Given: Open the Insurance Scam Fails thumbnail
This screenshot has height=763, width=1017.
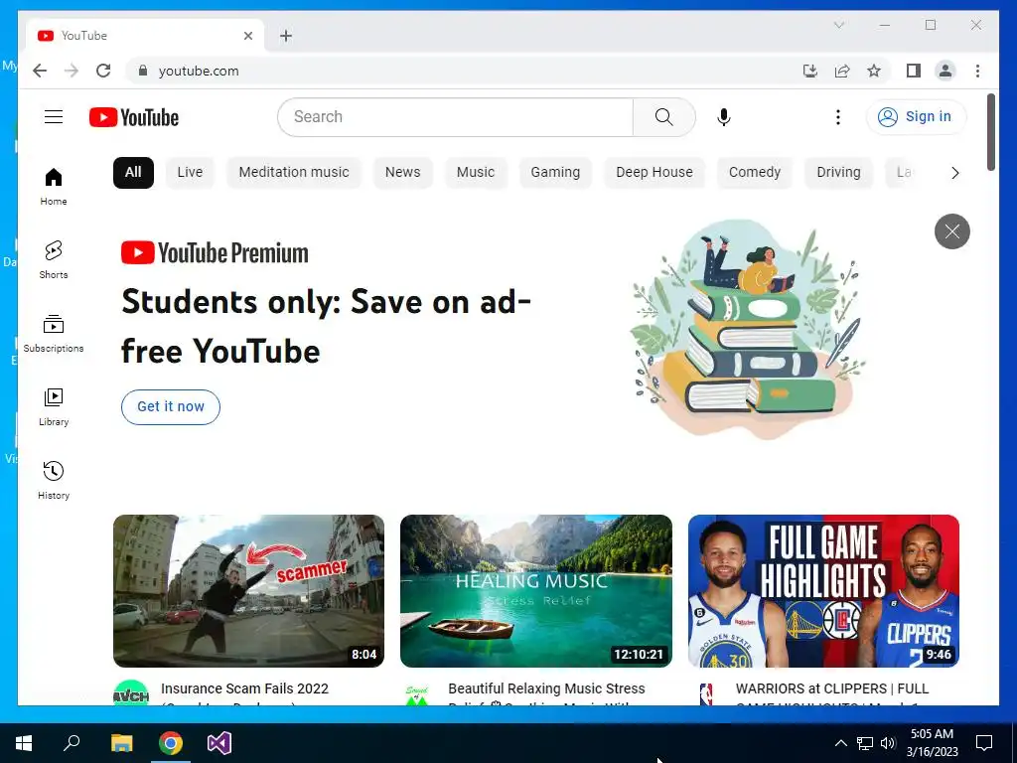Looking at the screenshot, I should [x=248, y=590].
